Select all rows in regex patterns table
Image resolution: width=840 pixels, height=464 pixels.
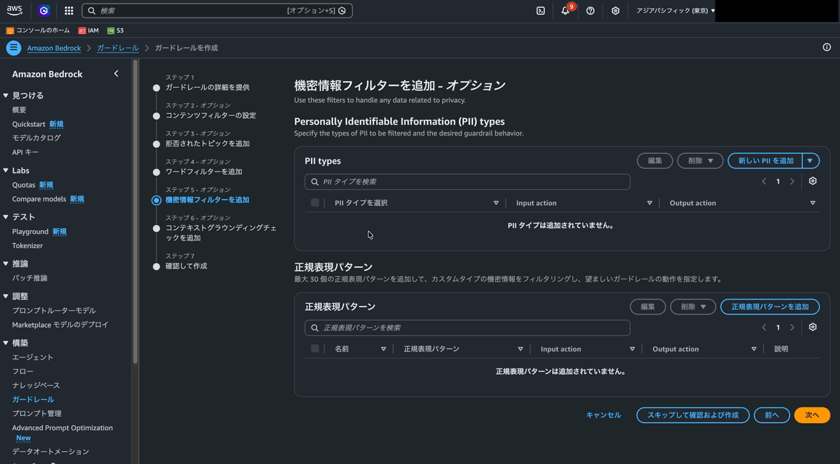pos(315,349)
